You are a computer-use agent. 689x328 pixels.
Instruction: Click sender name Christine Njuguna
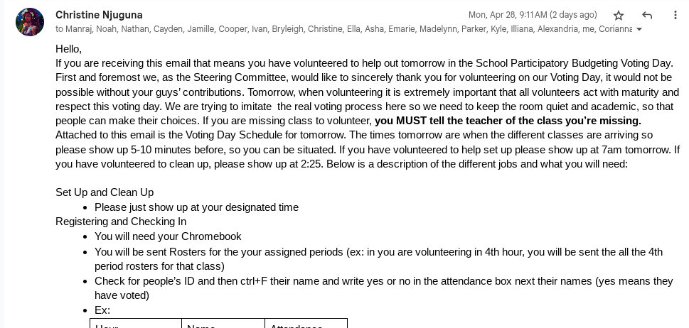point(99,15)
